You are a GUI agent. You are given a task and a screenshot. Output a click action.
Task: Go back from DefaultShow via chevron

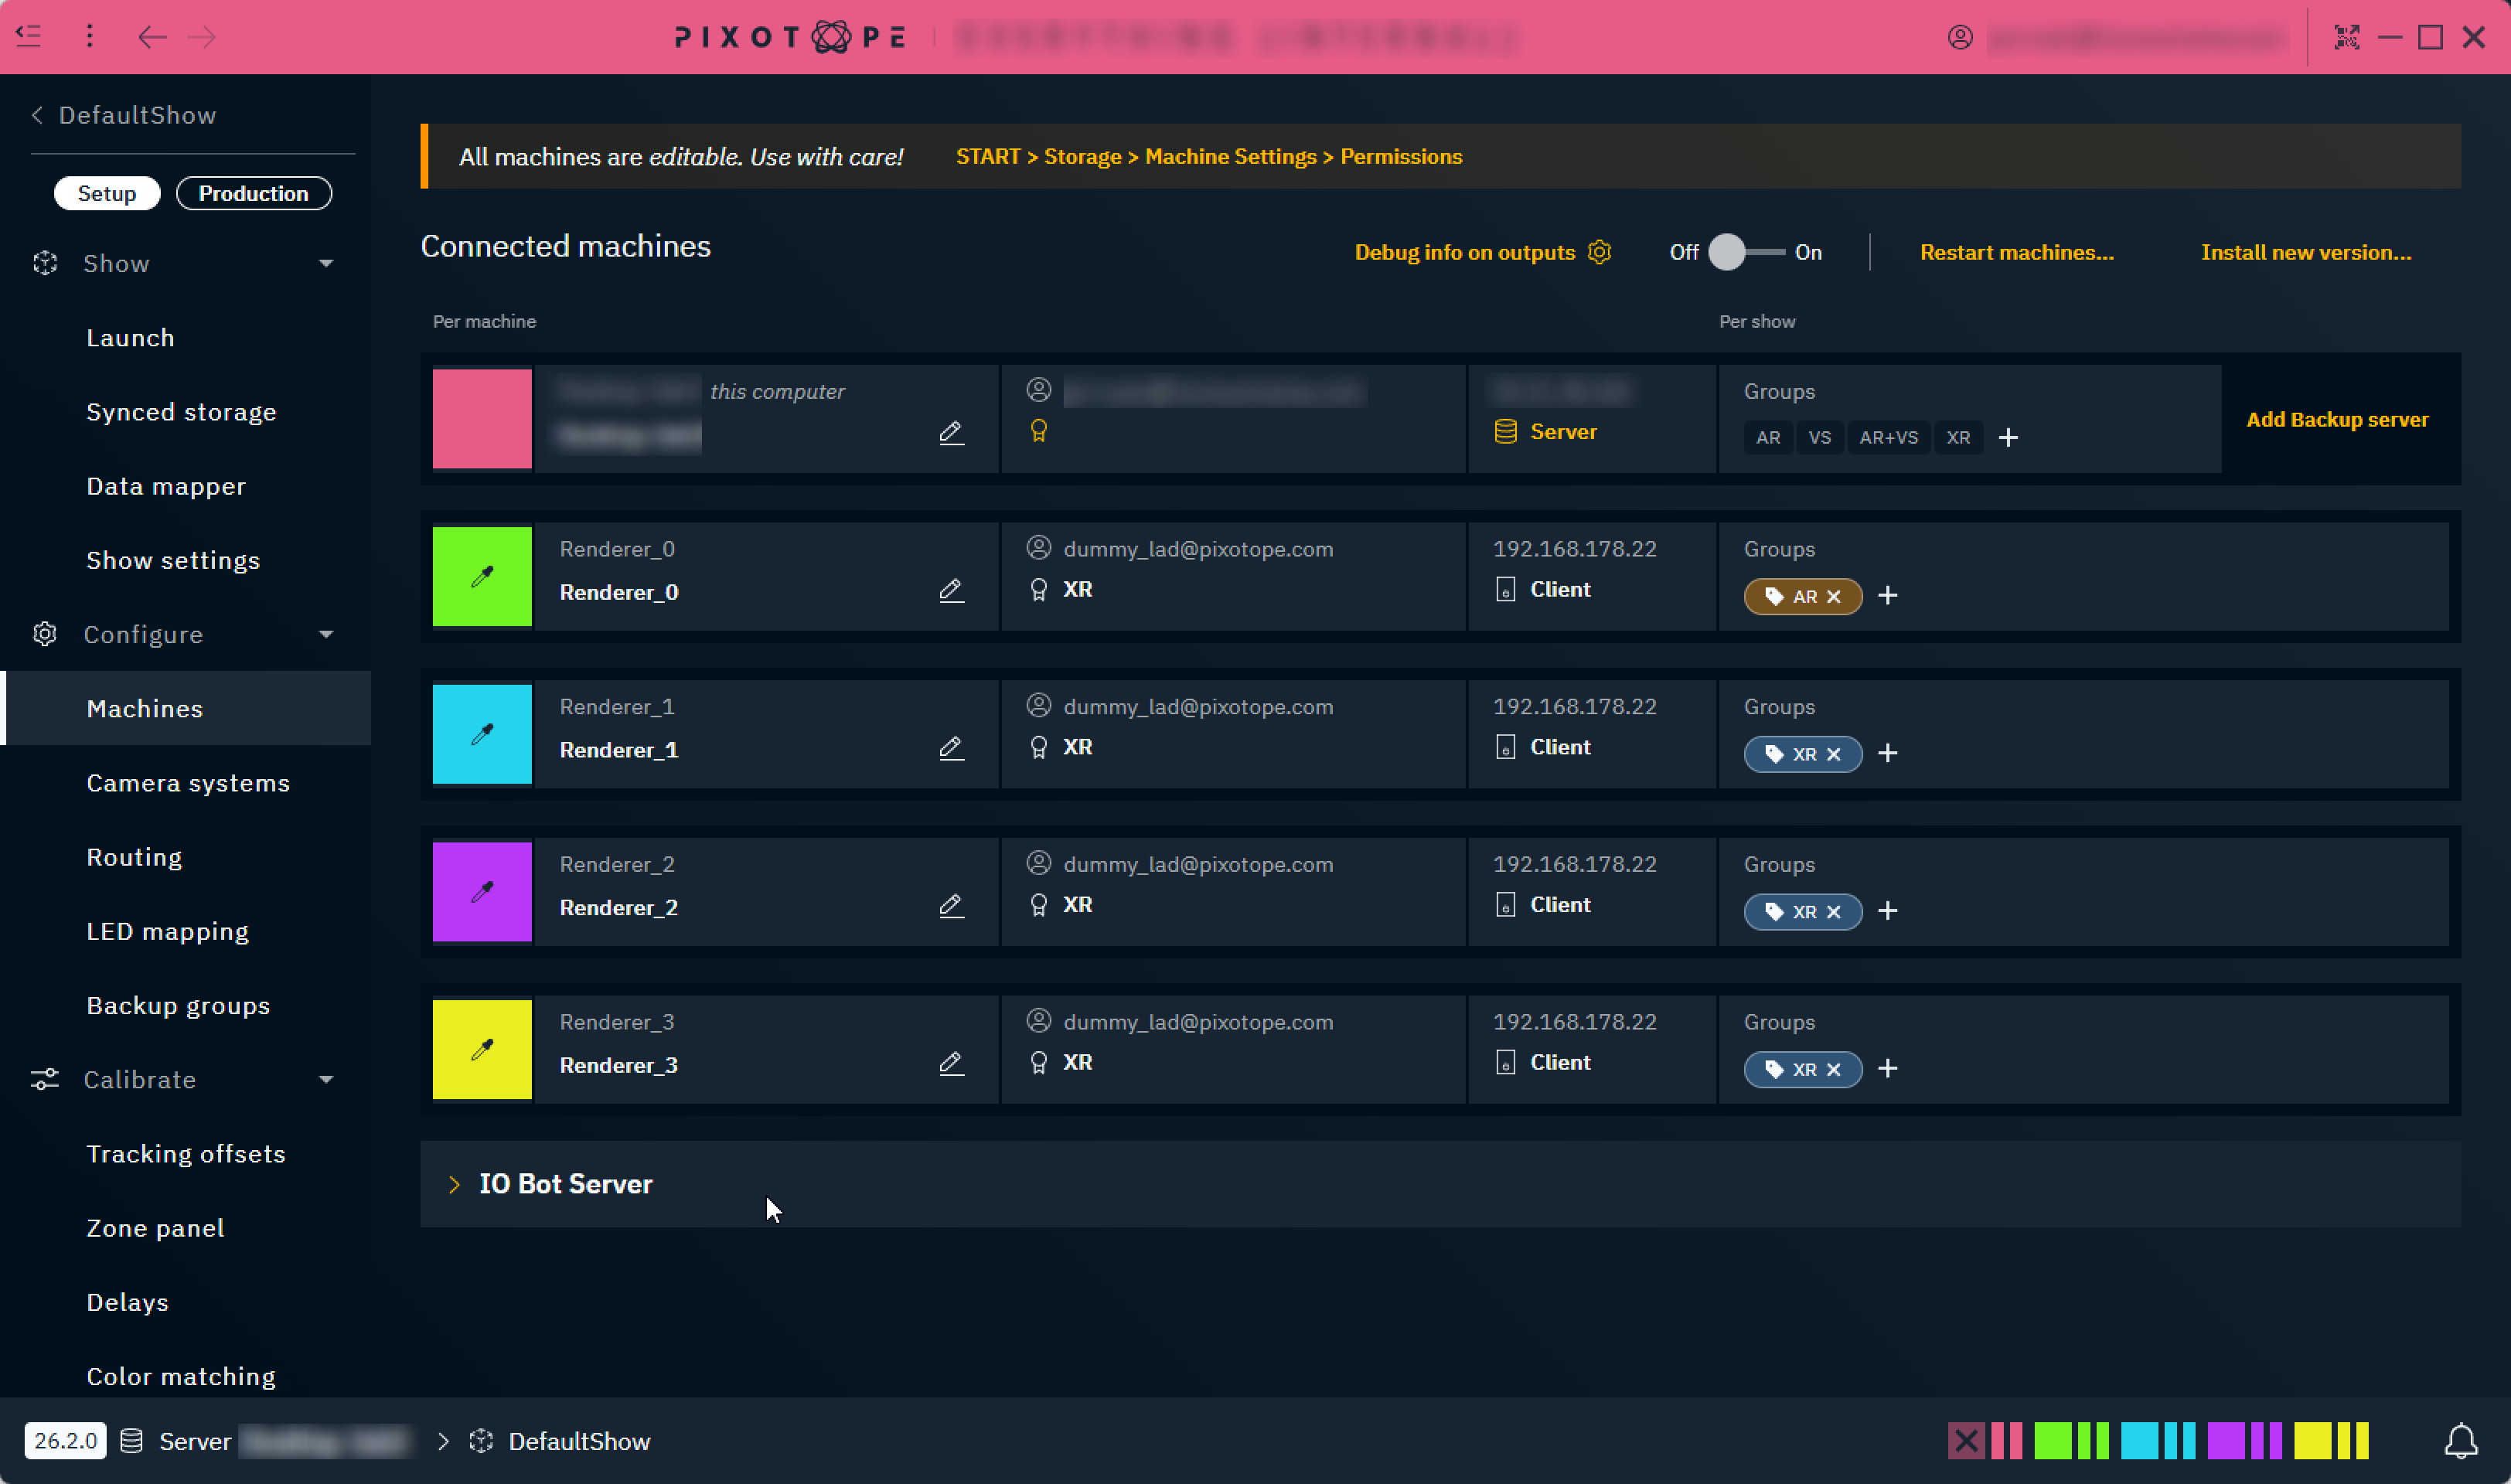pos(37,115)
